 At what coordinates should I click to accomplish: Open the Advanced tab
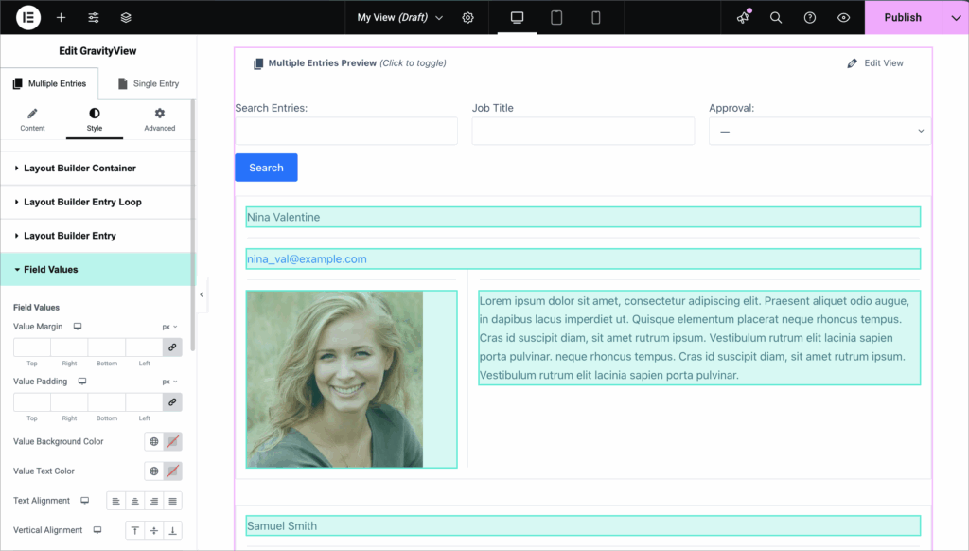[159, 119]
